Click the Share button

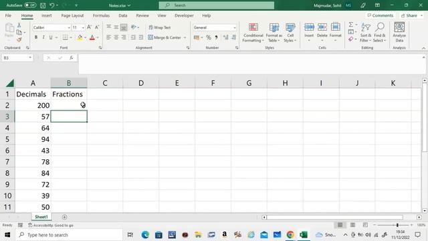point(412,15)
